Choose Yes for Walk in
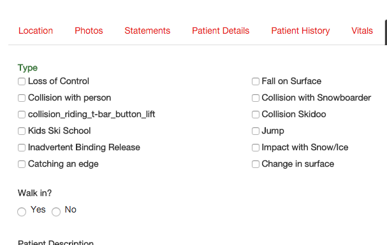 tap(22, 212)
